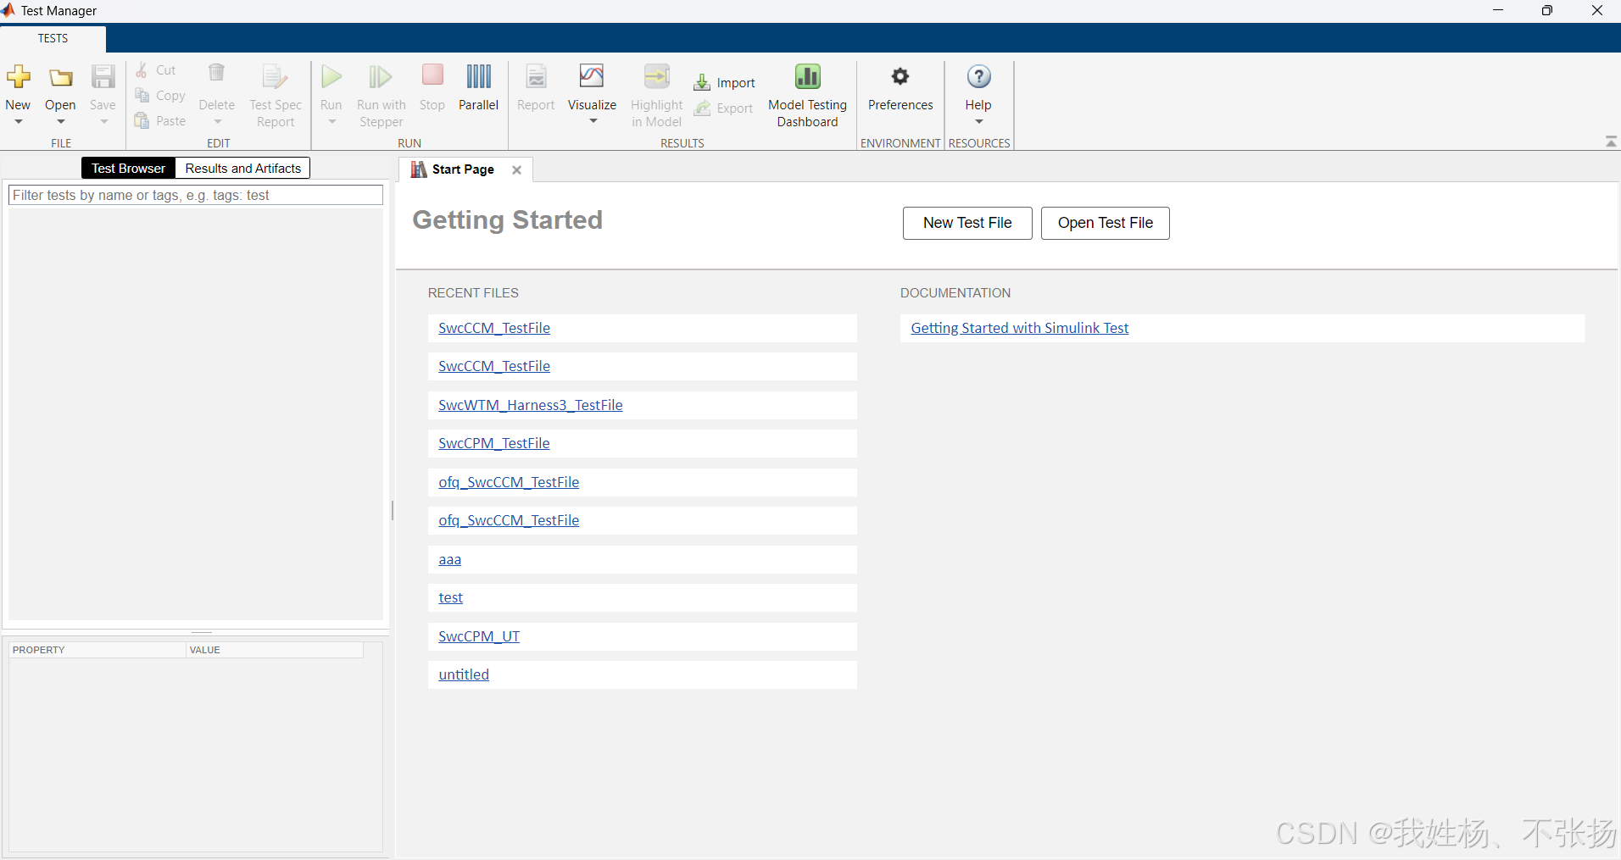Toggle Parallel execution
The width and height of the screenshot is (1621, 860).
pos(478,86)
